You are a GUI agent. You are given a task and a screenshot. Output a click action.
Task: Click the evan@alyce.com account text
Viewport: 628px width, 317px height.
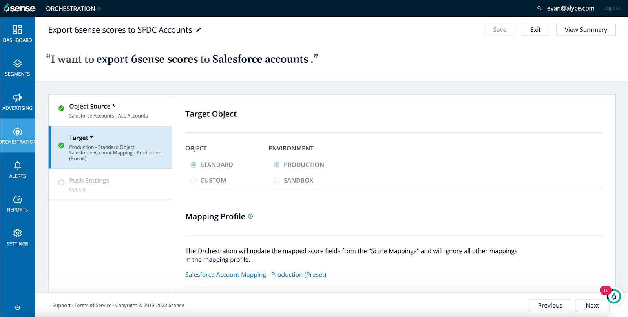[x=571, y=8]
